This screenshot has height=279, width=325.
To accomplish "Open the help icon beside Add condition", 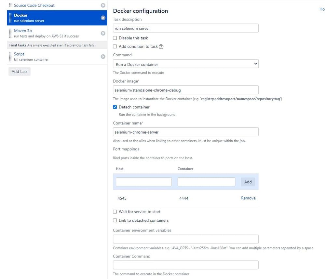I will [161, 47].
